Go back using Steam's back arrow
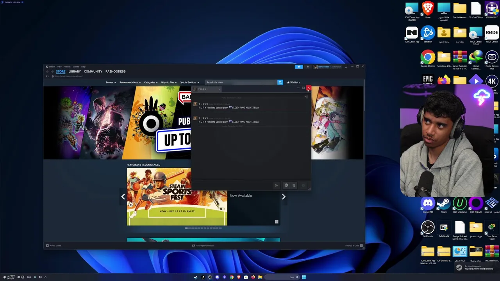This screenshot has height=281, width=500. 47,71
